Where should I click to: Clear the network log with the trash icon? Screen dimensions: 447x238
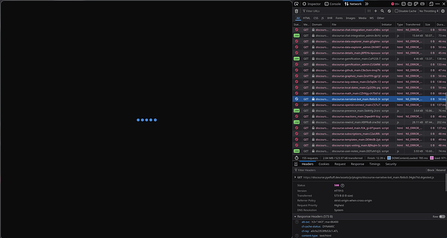coord(297,11)
